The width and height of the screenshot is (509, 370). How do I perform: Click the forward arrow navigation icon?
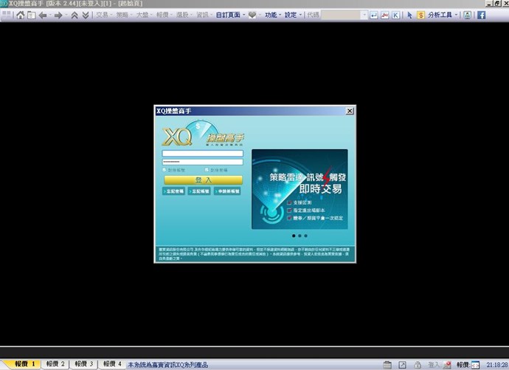point(58,15)
